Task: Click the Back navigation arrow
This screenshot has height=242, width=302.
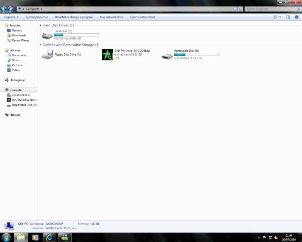Action: pos(4,9)
